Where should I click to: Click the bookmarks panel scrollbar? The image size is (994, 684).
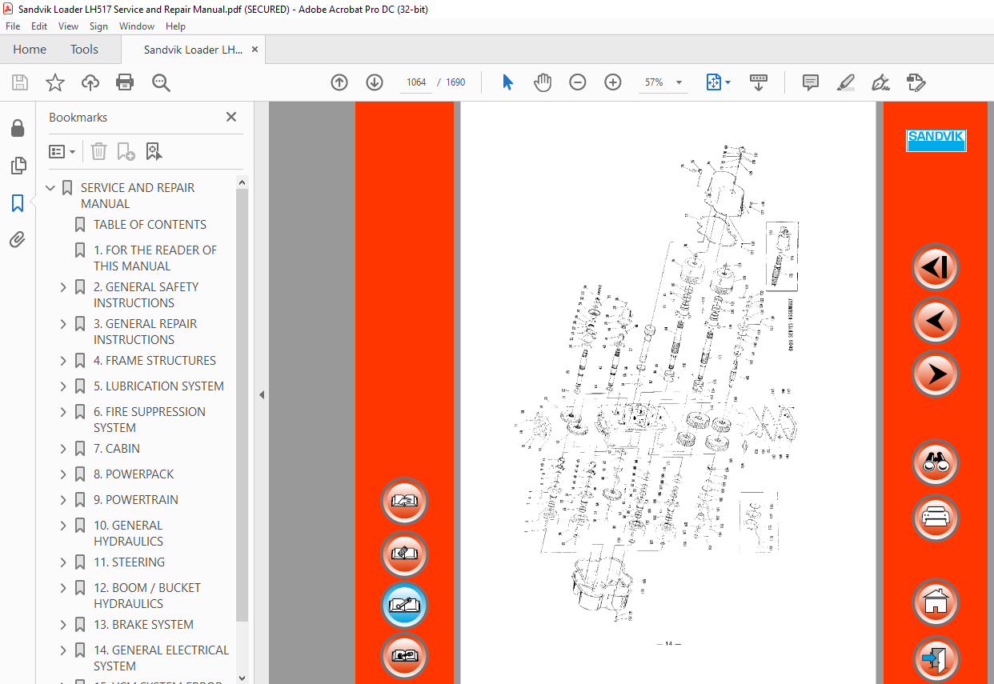point(242,405)
